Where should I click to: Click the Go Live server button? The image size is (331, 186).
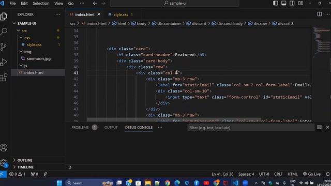click(312, 174)
